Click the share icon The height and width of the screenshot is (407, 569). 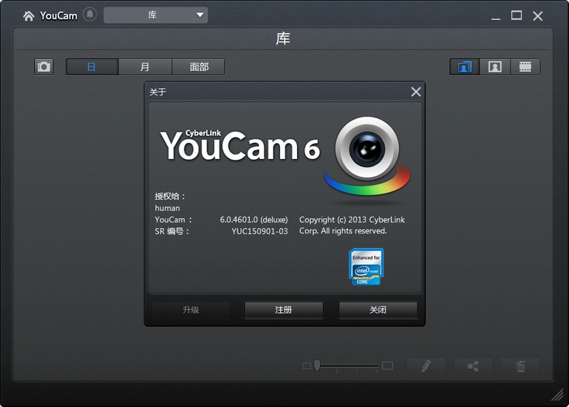coord(473,366)
